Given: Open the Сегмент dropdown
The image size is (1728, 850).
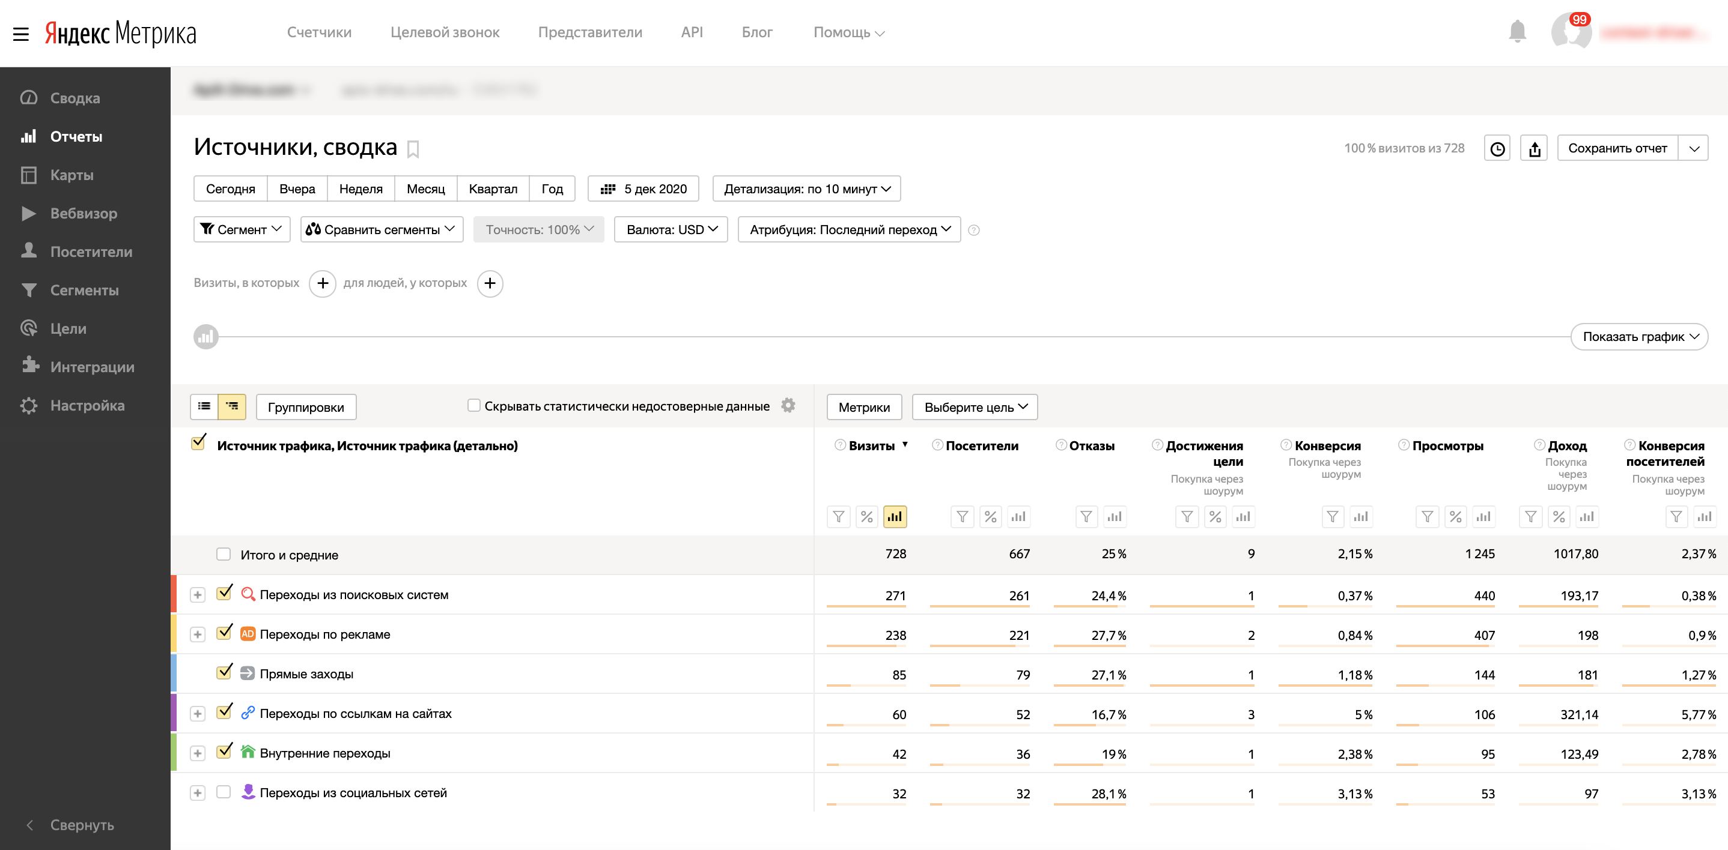Looking at the screenshot, I should tap(242, 229).
